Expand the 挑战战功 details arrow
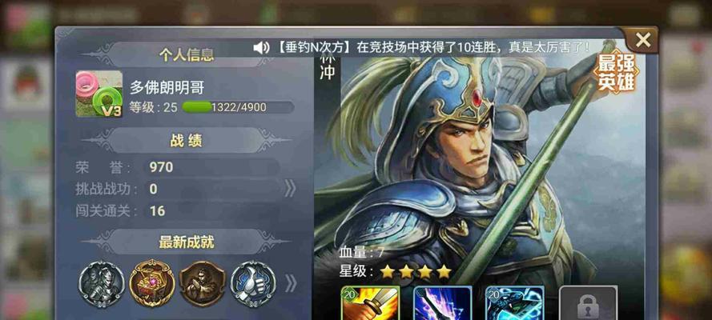The image size is (712, 320). [290, 189]
